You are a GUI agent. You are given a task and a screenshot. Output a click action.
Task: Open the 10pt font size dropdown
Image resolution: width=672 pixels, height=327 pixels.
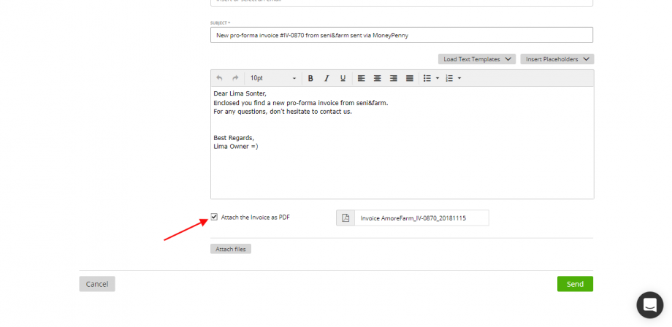(273, 78)
